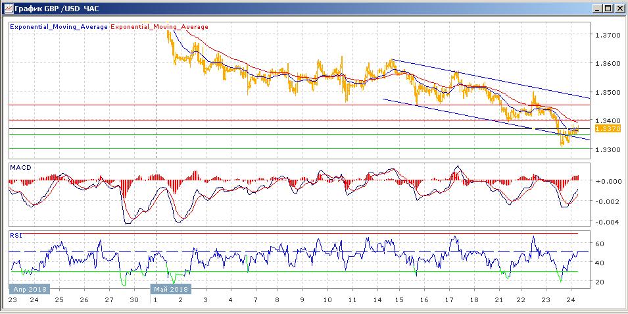Select date 14 on the time axis
The image size is (628, 314).
point(377,300)
